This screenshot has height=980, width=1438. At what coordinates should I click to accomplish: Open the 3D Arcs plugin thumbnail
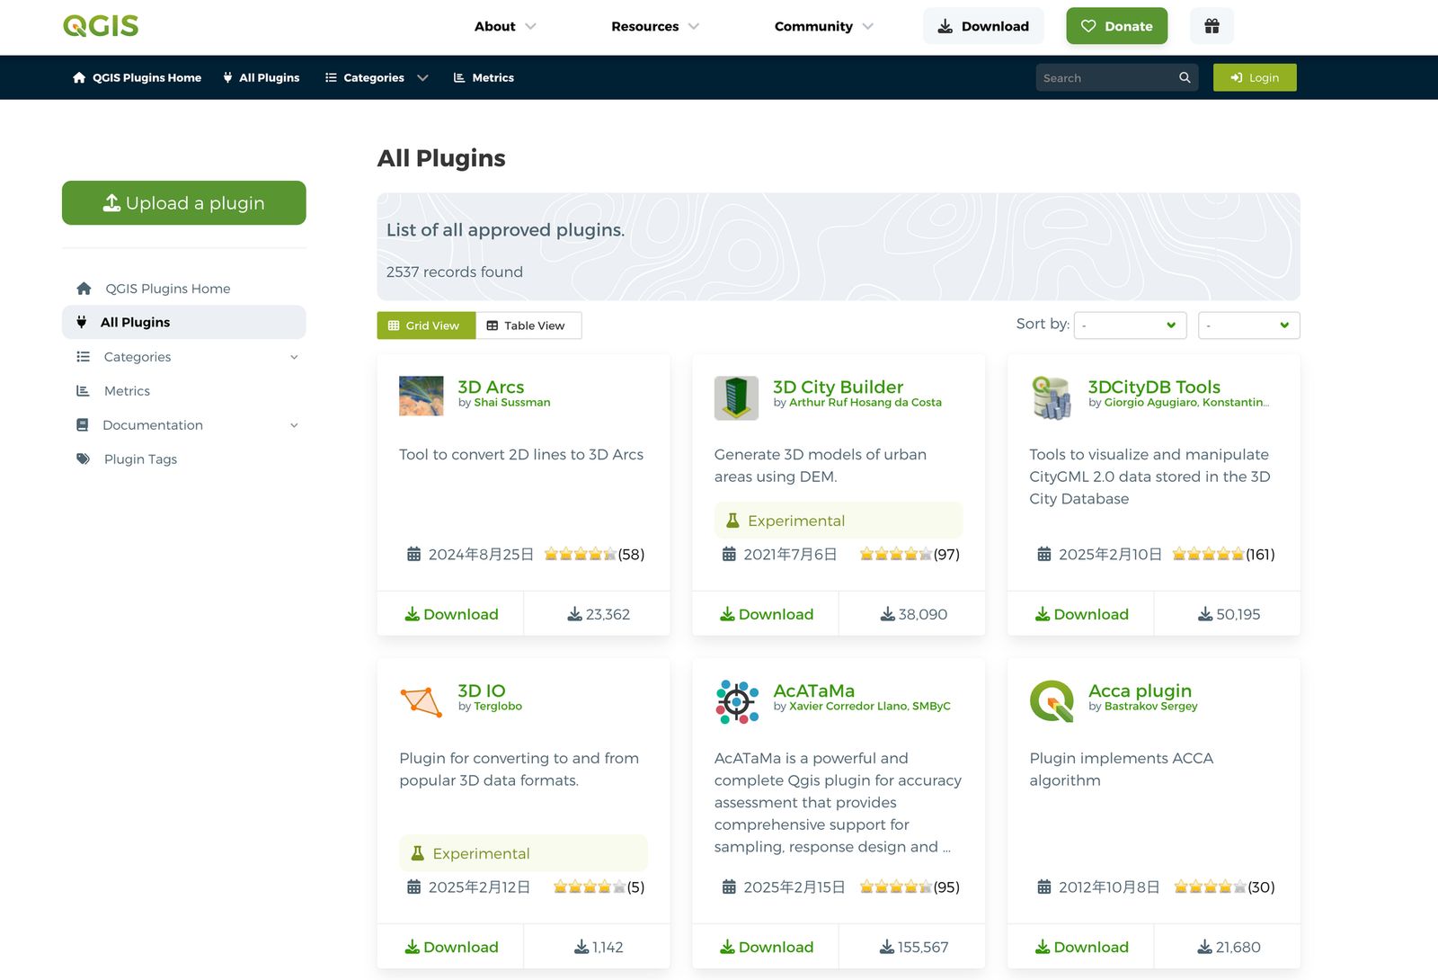coord(422,396)
